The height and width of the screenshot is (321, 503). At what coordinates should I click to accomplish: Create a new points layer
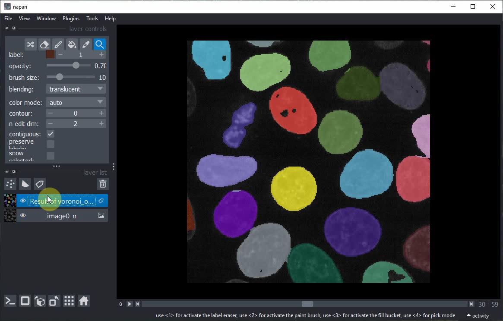point(10,184)
